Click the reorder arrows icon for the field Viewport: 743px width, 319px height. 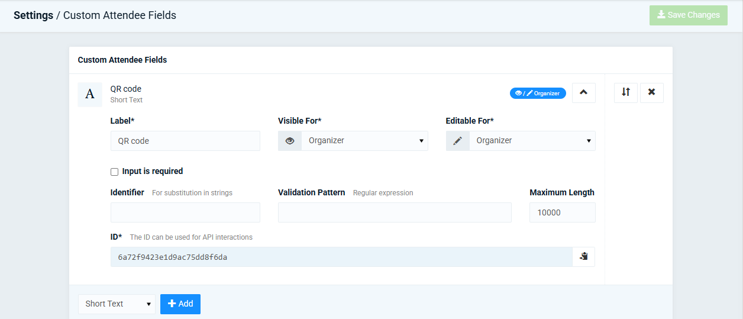(x=626, y=92)
